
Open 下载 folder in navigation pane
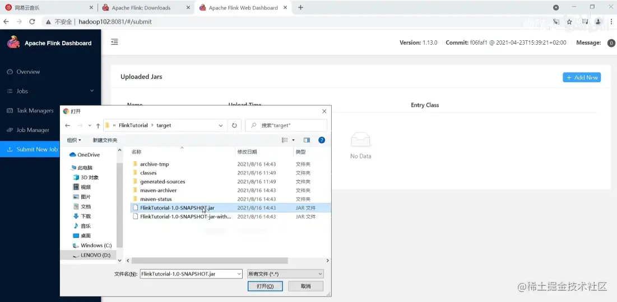point(82,216)
